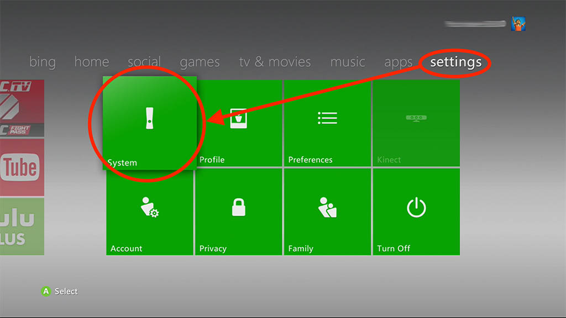Viewport: 566px width, 318px height.
Task: Go to the apps tab
Action: coord(398,62)
